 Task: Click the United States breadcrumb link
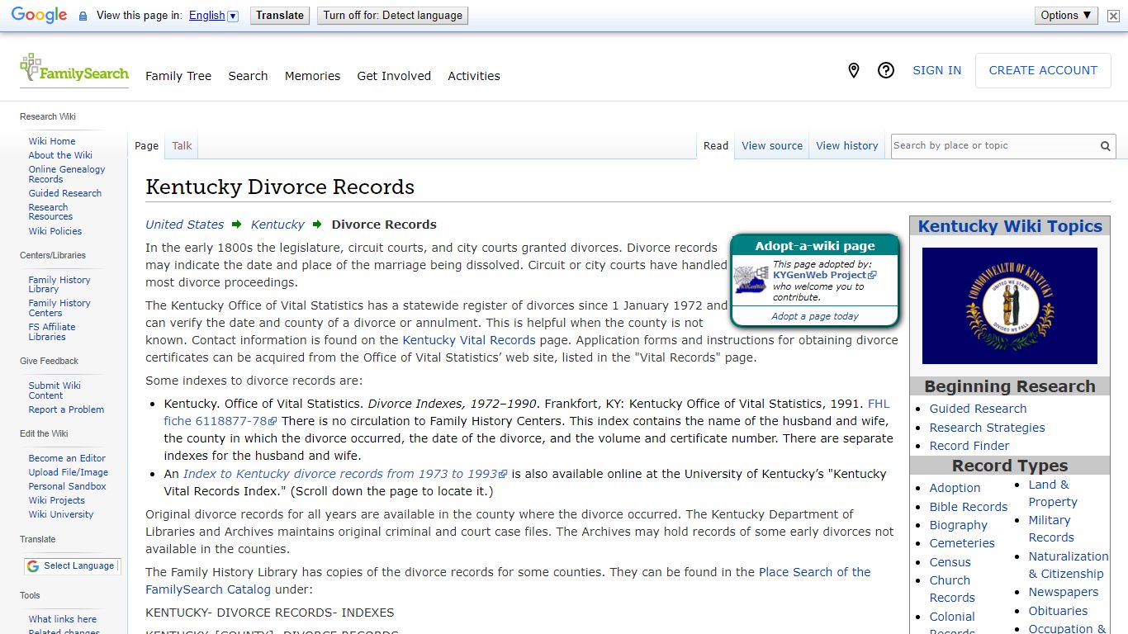pos(185,225)
